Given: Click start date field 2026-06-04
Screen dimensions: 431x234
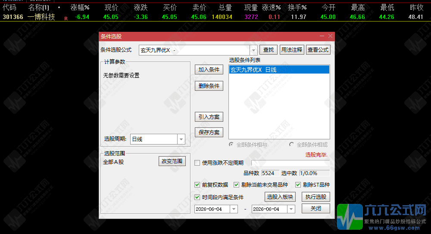Looking at the screenshot, I should 212,209.
